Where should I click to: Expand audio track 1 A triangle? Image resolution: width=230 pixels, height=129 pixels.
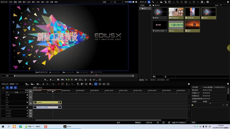[x=7, y=111]
